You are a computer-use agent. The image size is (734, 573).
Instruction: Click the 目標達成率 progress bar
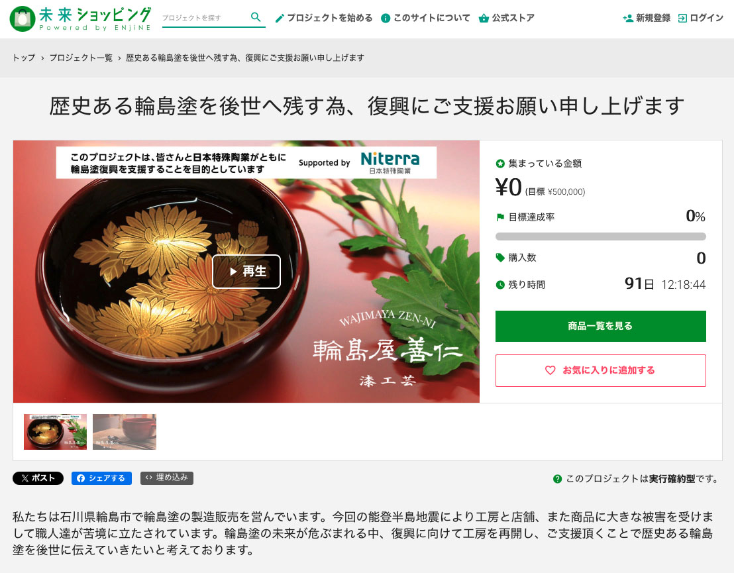click(x=601, y=236)
